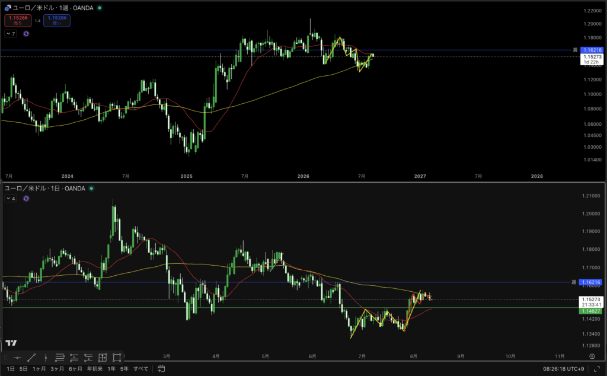
Task: Select the horizontal line drawing tool
Action: (17, 358)
